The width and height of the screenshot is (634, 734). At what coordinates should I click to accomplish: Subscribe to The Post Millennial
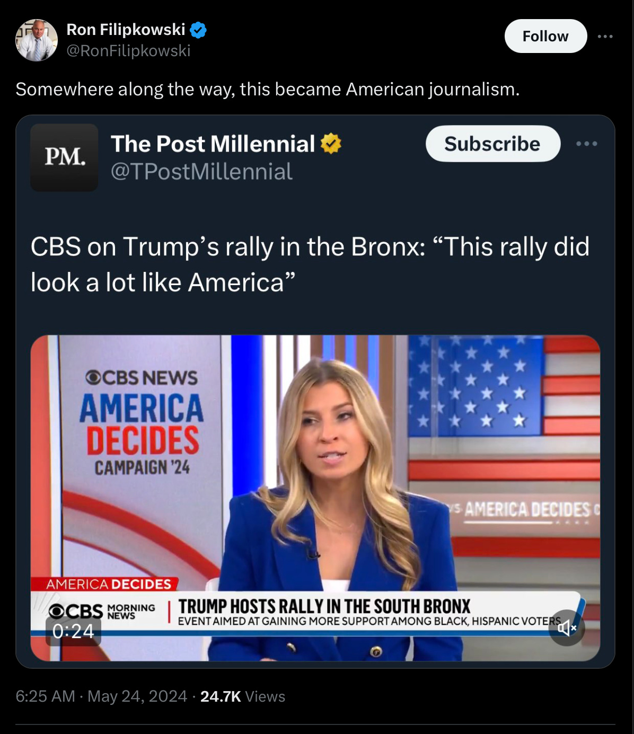[x=492, y=144]
